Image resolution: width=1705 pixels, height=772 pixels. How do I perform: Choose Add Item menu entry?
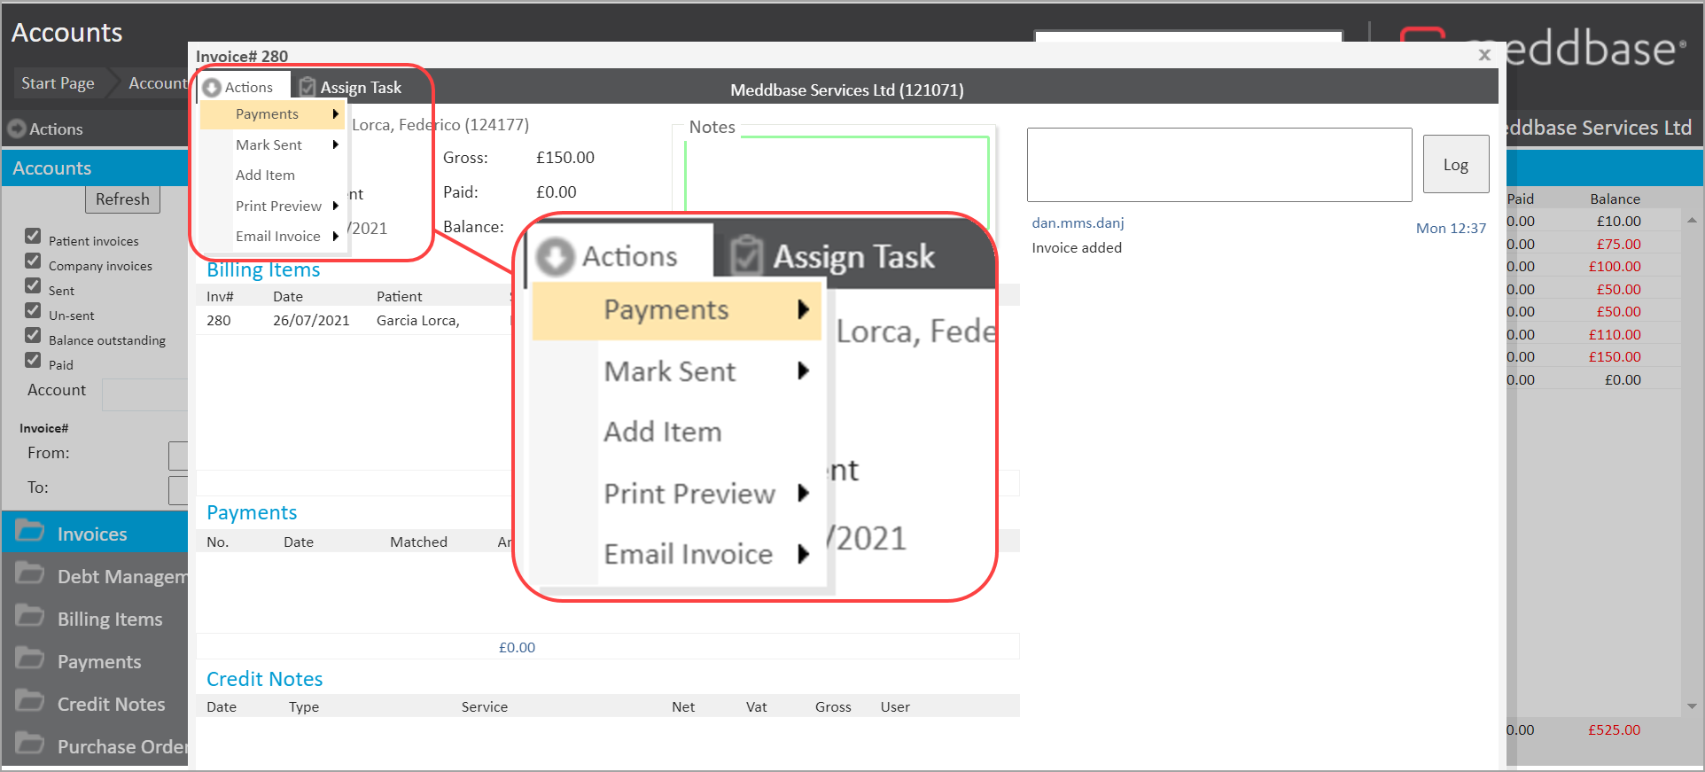pyautogui.click(x=272, y=175)
